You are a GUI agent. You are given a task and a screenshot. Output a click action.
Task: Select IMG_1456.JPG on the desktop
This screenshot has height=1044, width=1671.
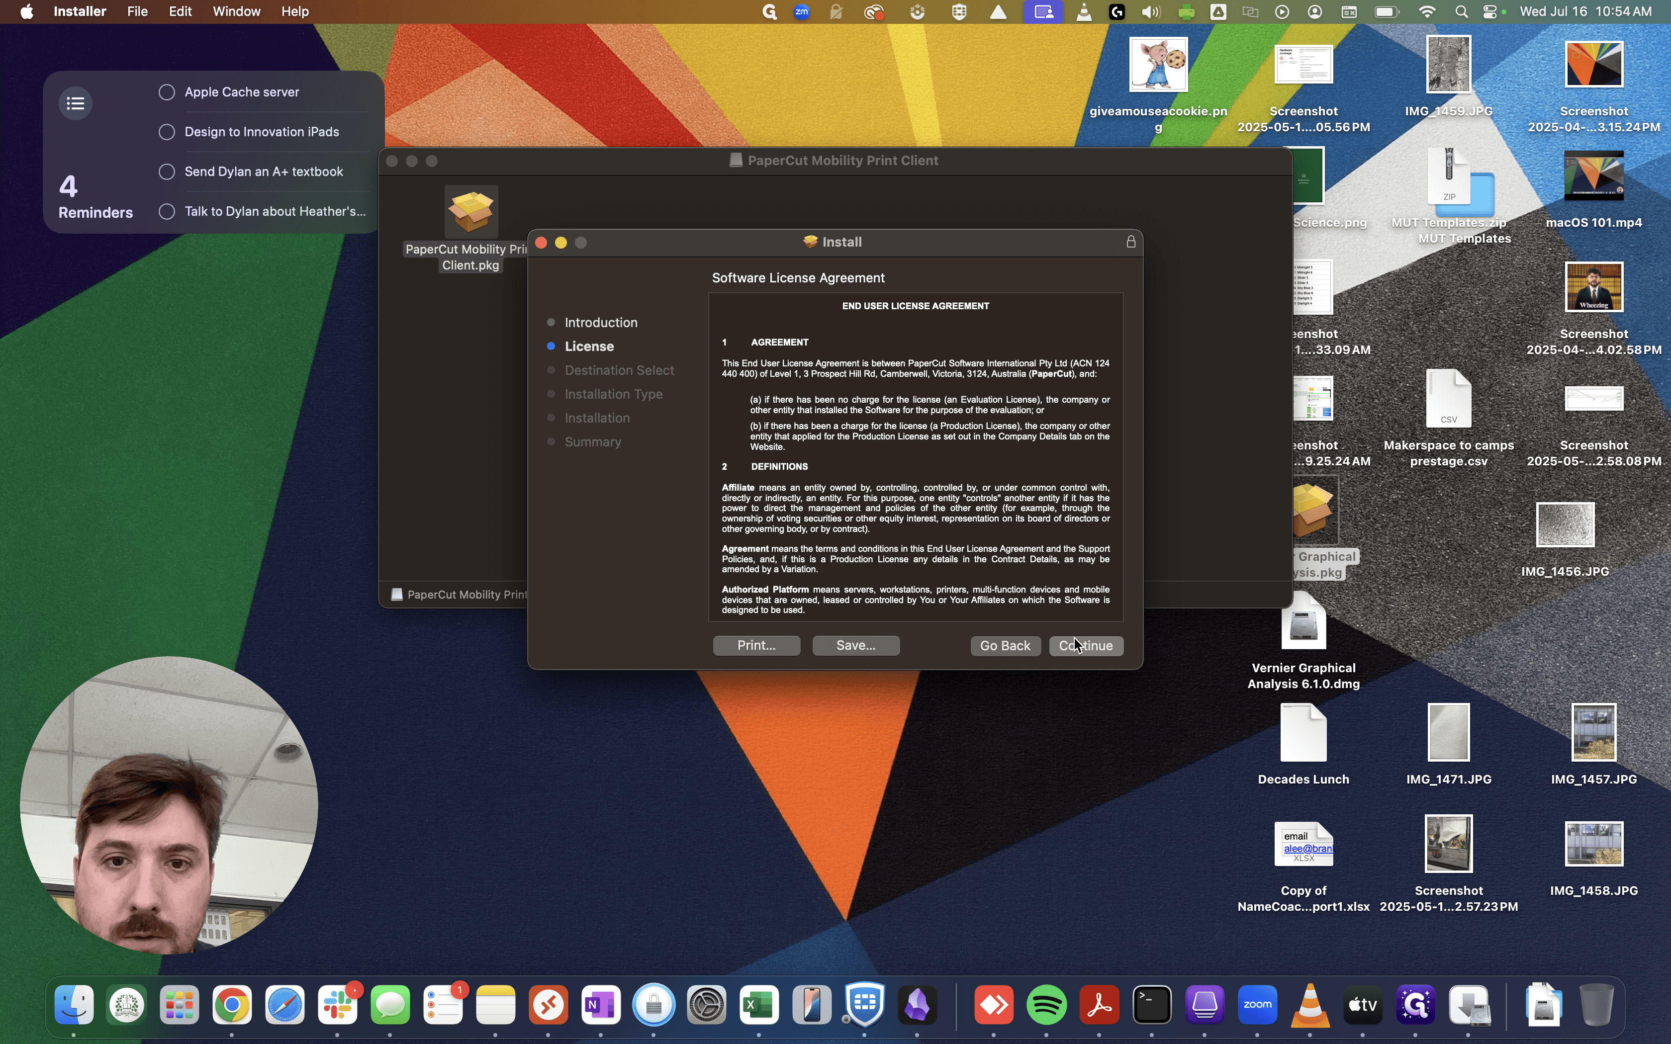pyautogui.click(x=1566, y=525)
